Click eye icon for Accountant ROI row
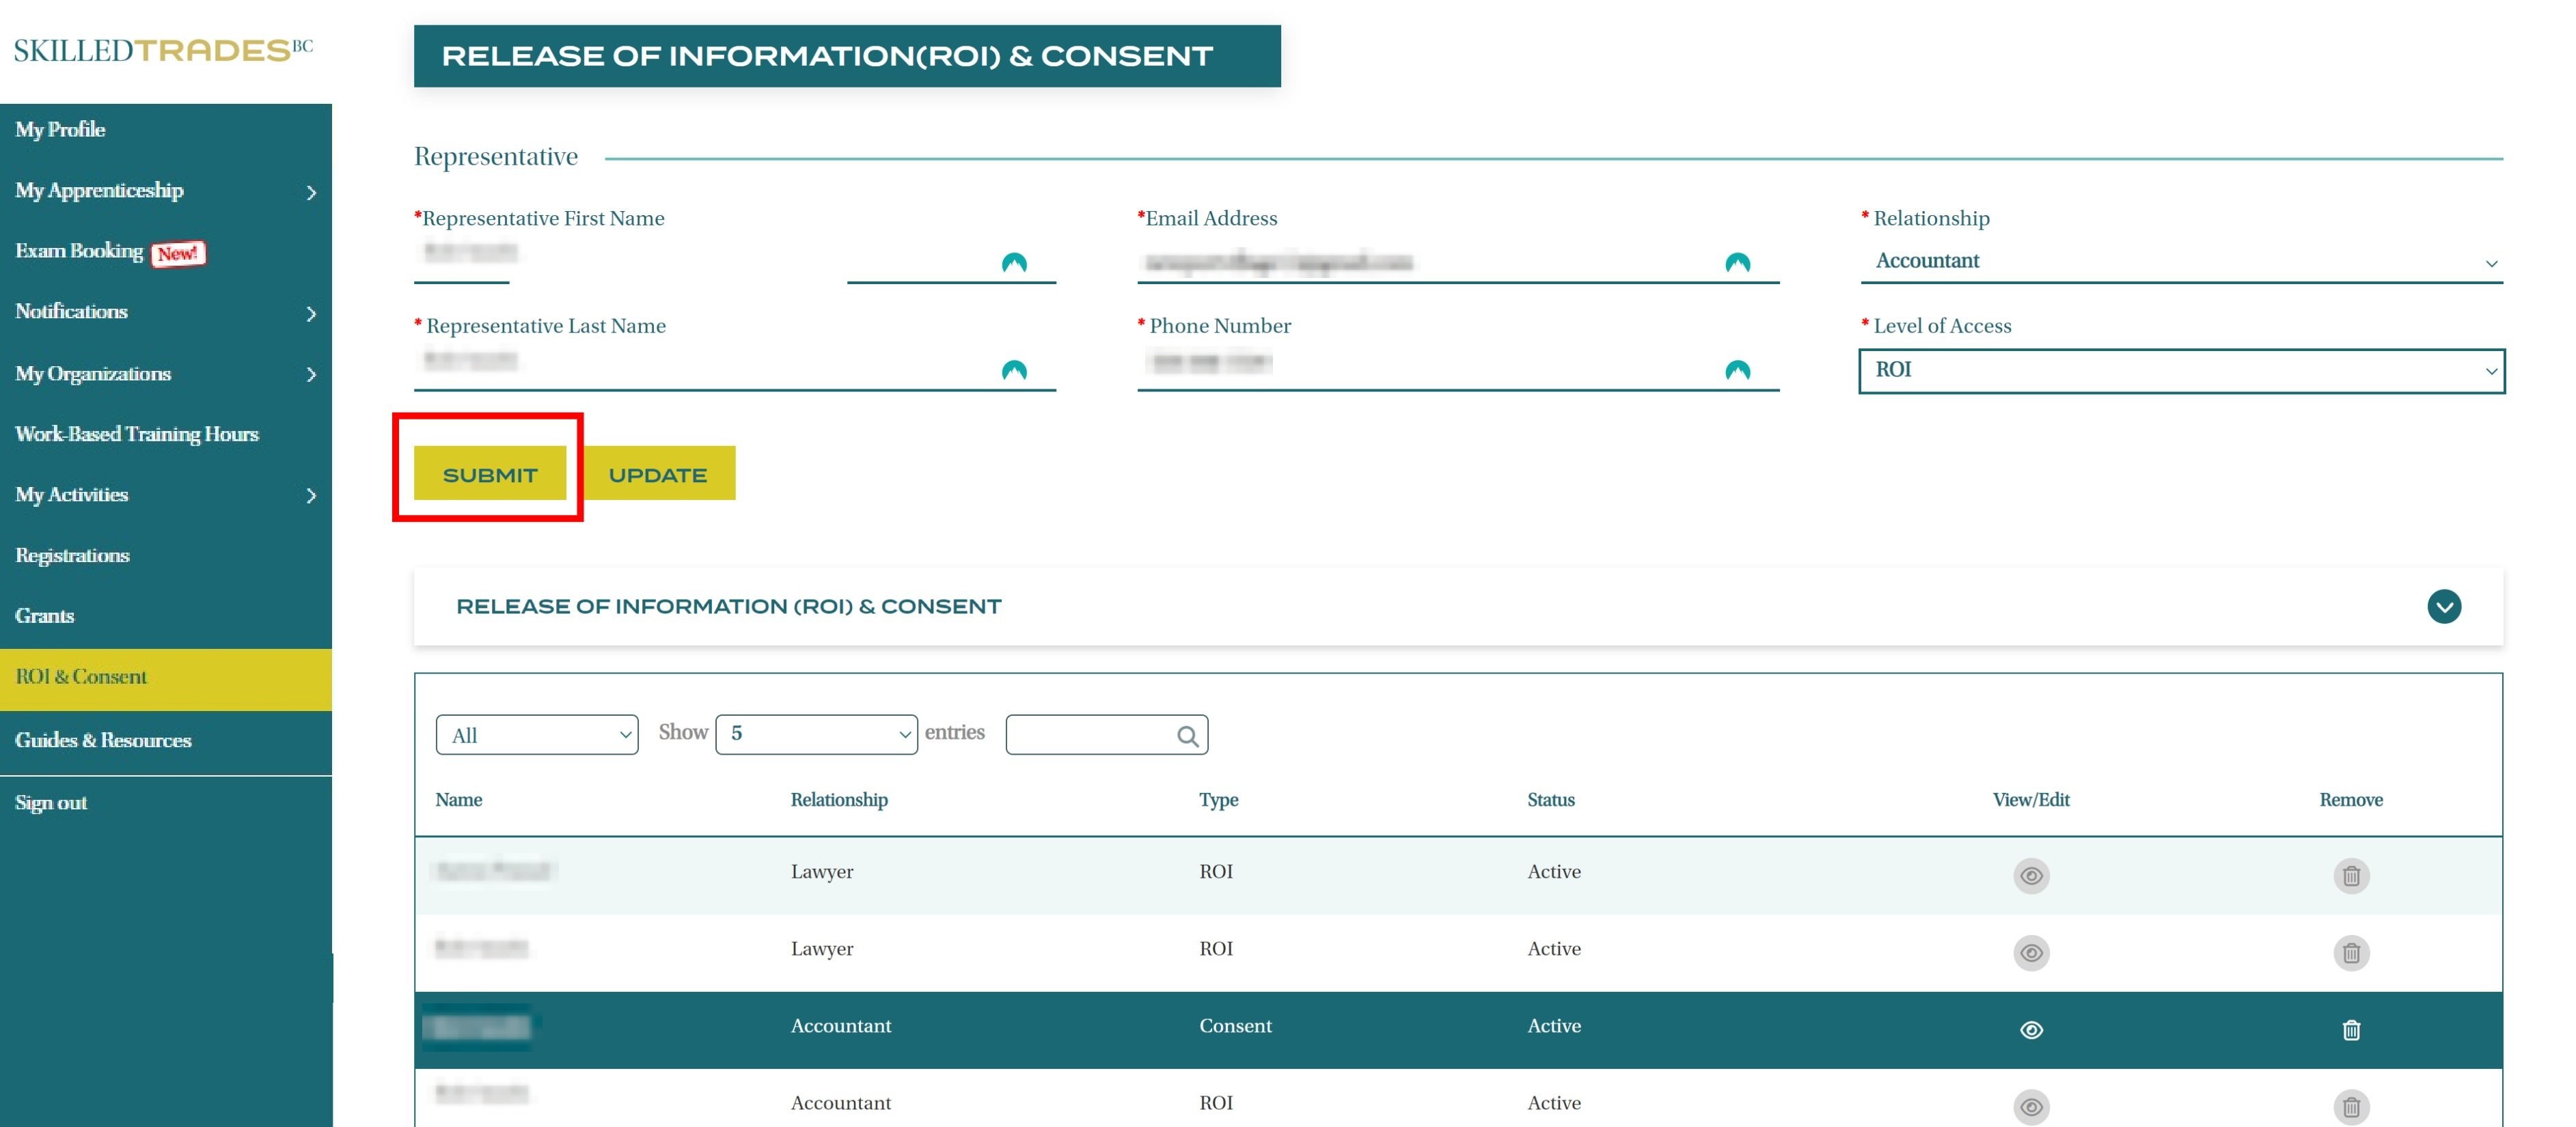Screen dimensions: 2576x1127 2030,1106
